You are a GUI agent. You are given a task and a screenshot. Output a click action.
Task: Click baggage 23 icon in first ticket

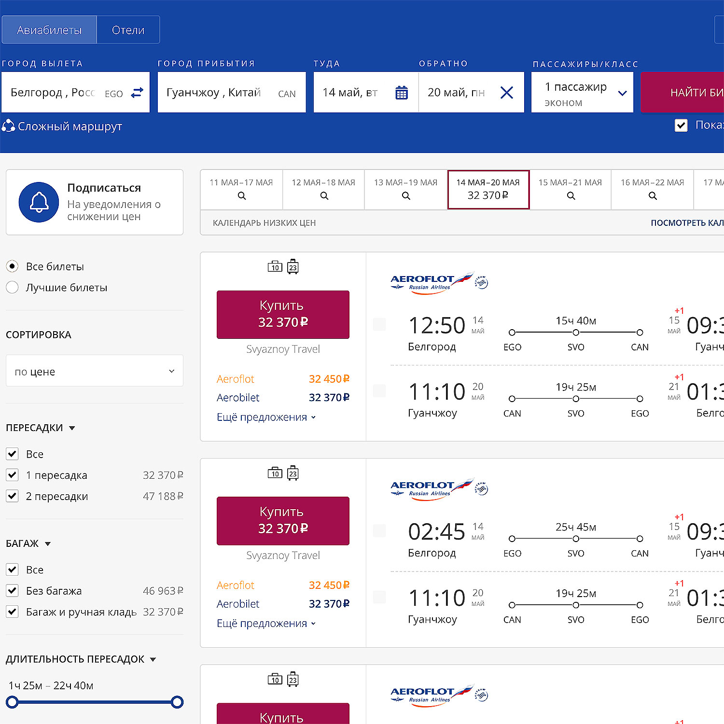[x=293, y=266]
